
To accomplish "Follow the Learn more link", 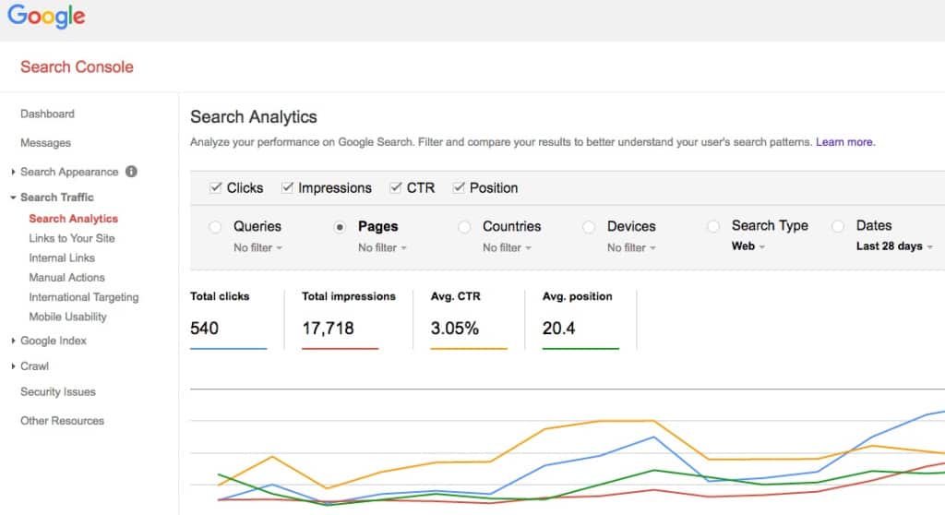I will [845, 142].
